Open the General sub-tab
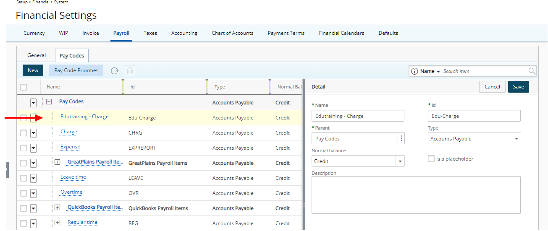The image size is (548, 231). pyautogui.click(x=37, y=55)
